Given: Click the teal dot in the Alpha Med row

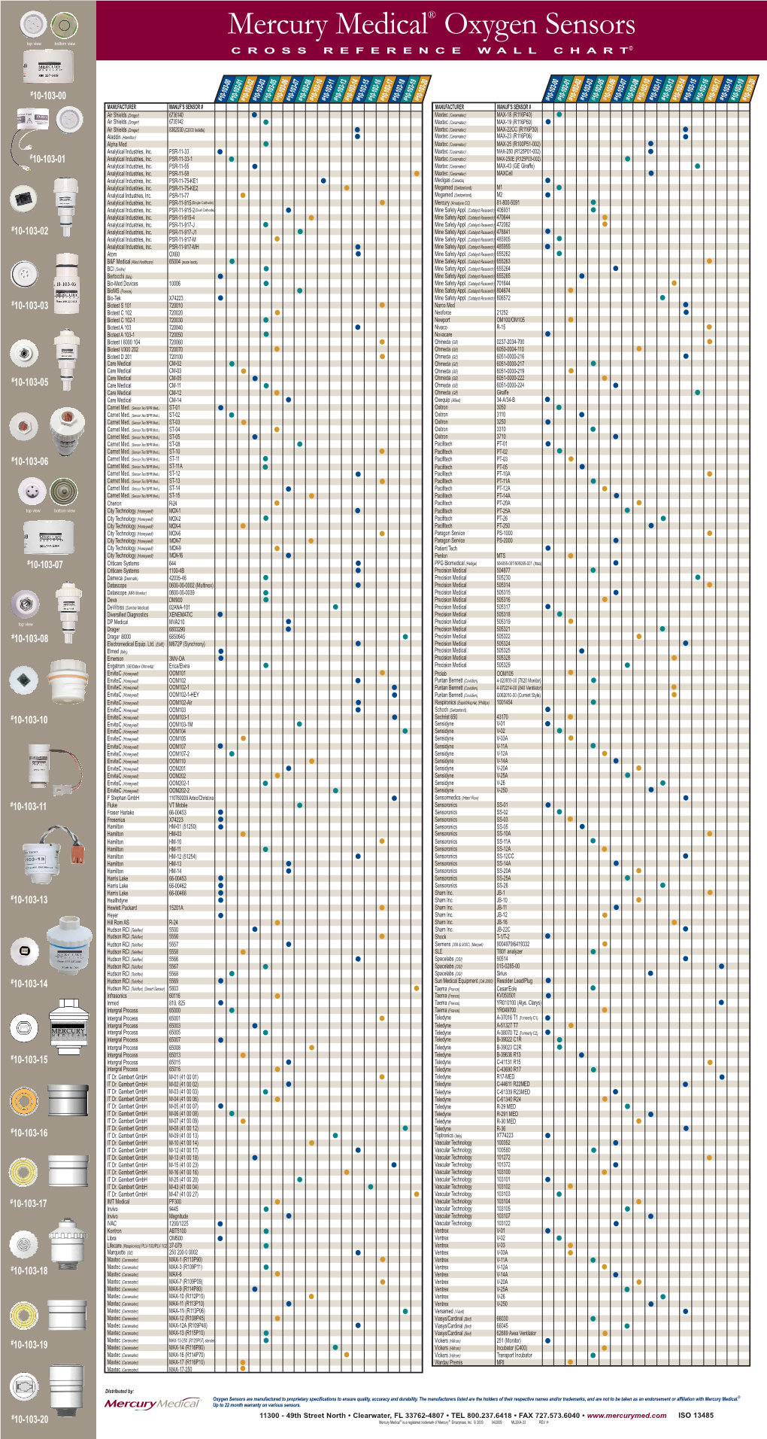Looking at the screenshot, I should (x=265, y=145).
